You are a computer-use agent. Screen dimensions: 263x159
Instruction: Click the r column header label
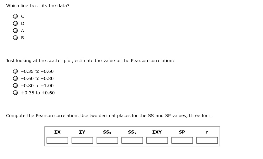tap(207, 132)
